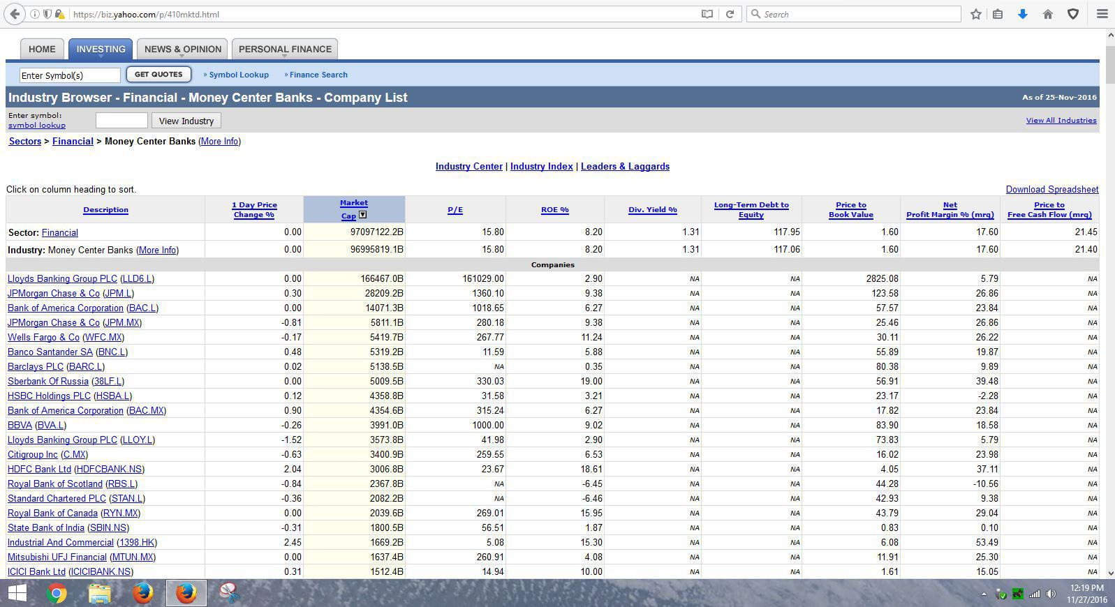
Task: Go to Financial breadcrumb link
Action: [73, 141]
